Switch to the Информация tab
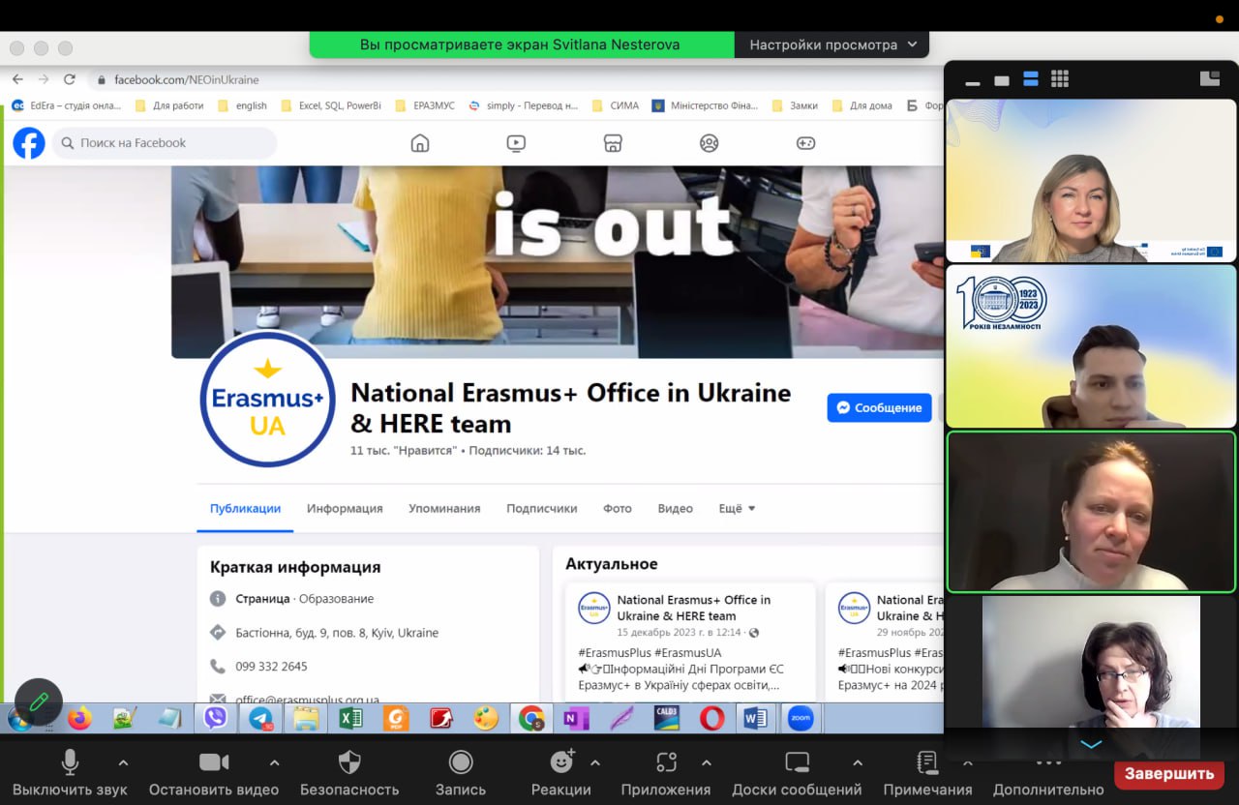Screen dimensions: 1239x805 [x=345, y=508]
